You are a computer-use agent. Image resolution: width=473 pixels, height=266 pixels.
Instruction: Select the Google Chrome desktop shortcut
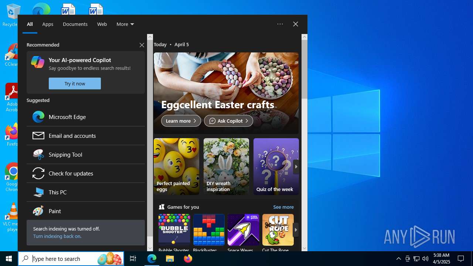click(12, 177)
